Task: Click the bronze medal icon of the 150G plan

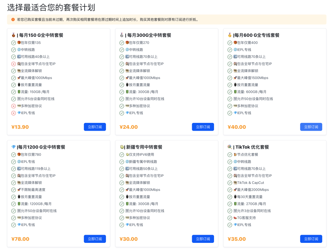Action: point(13,35)
